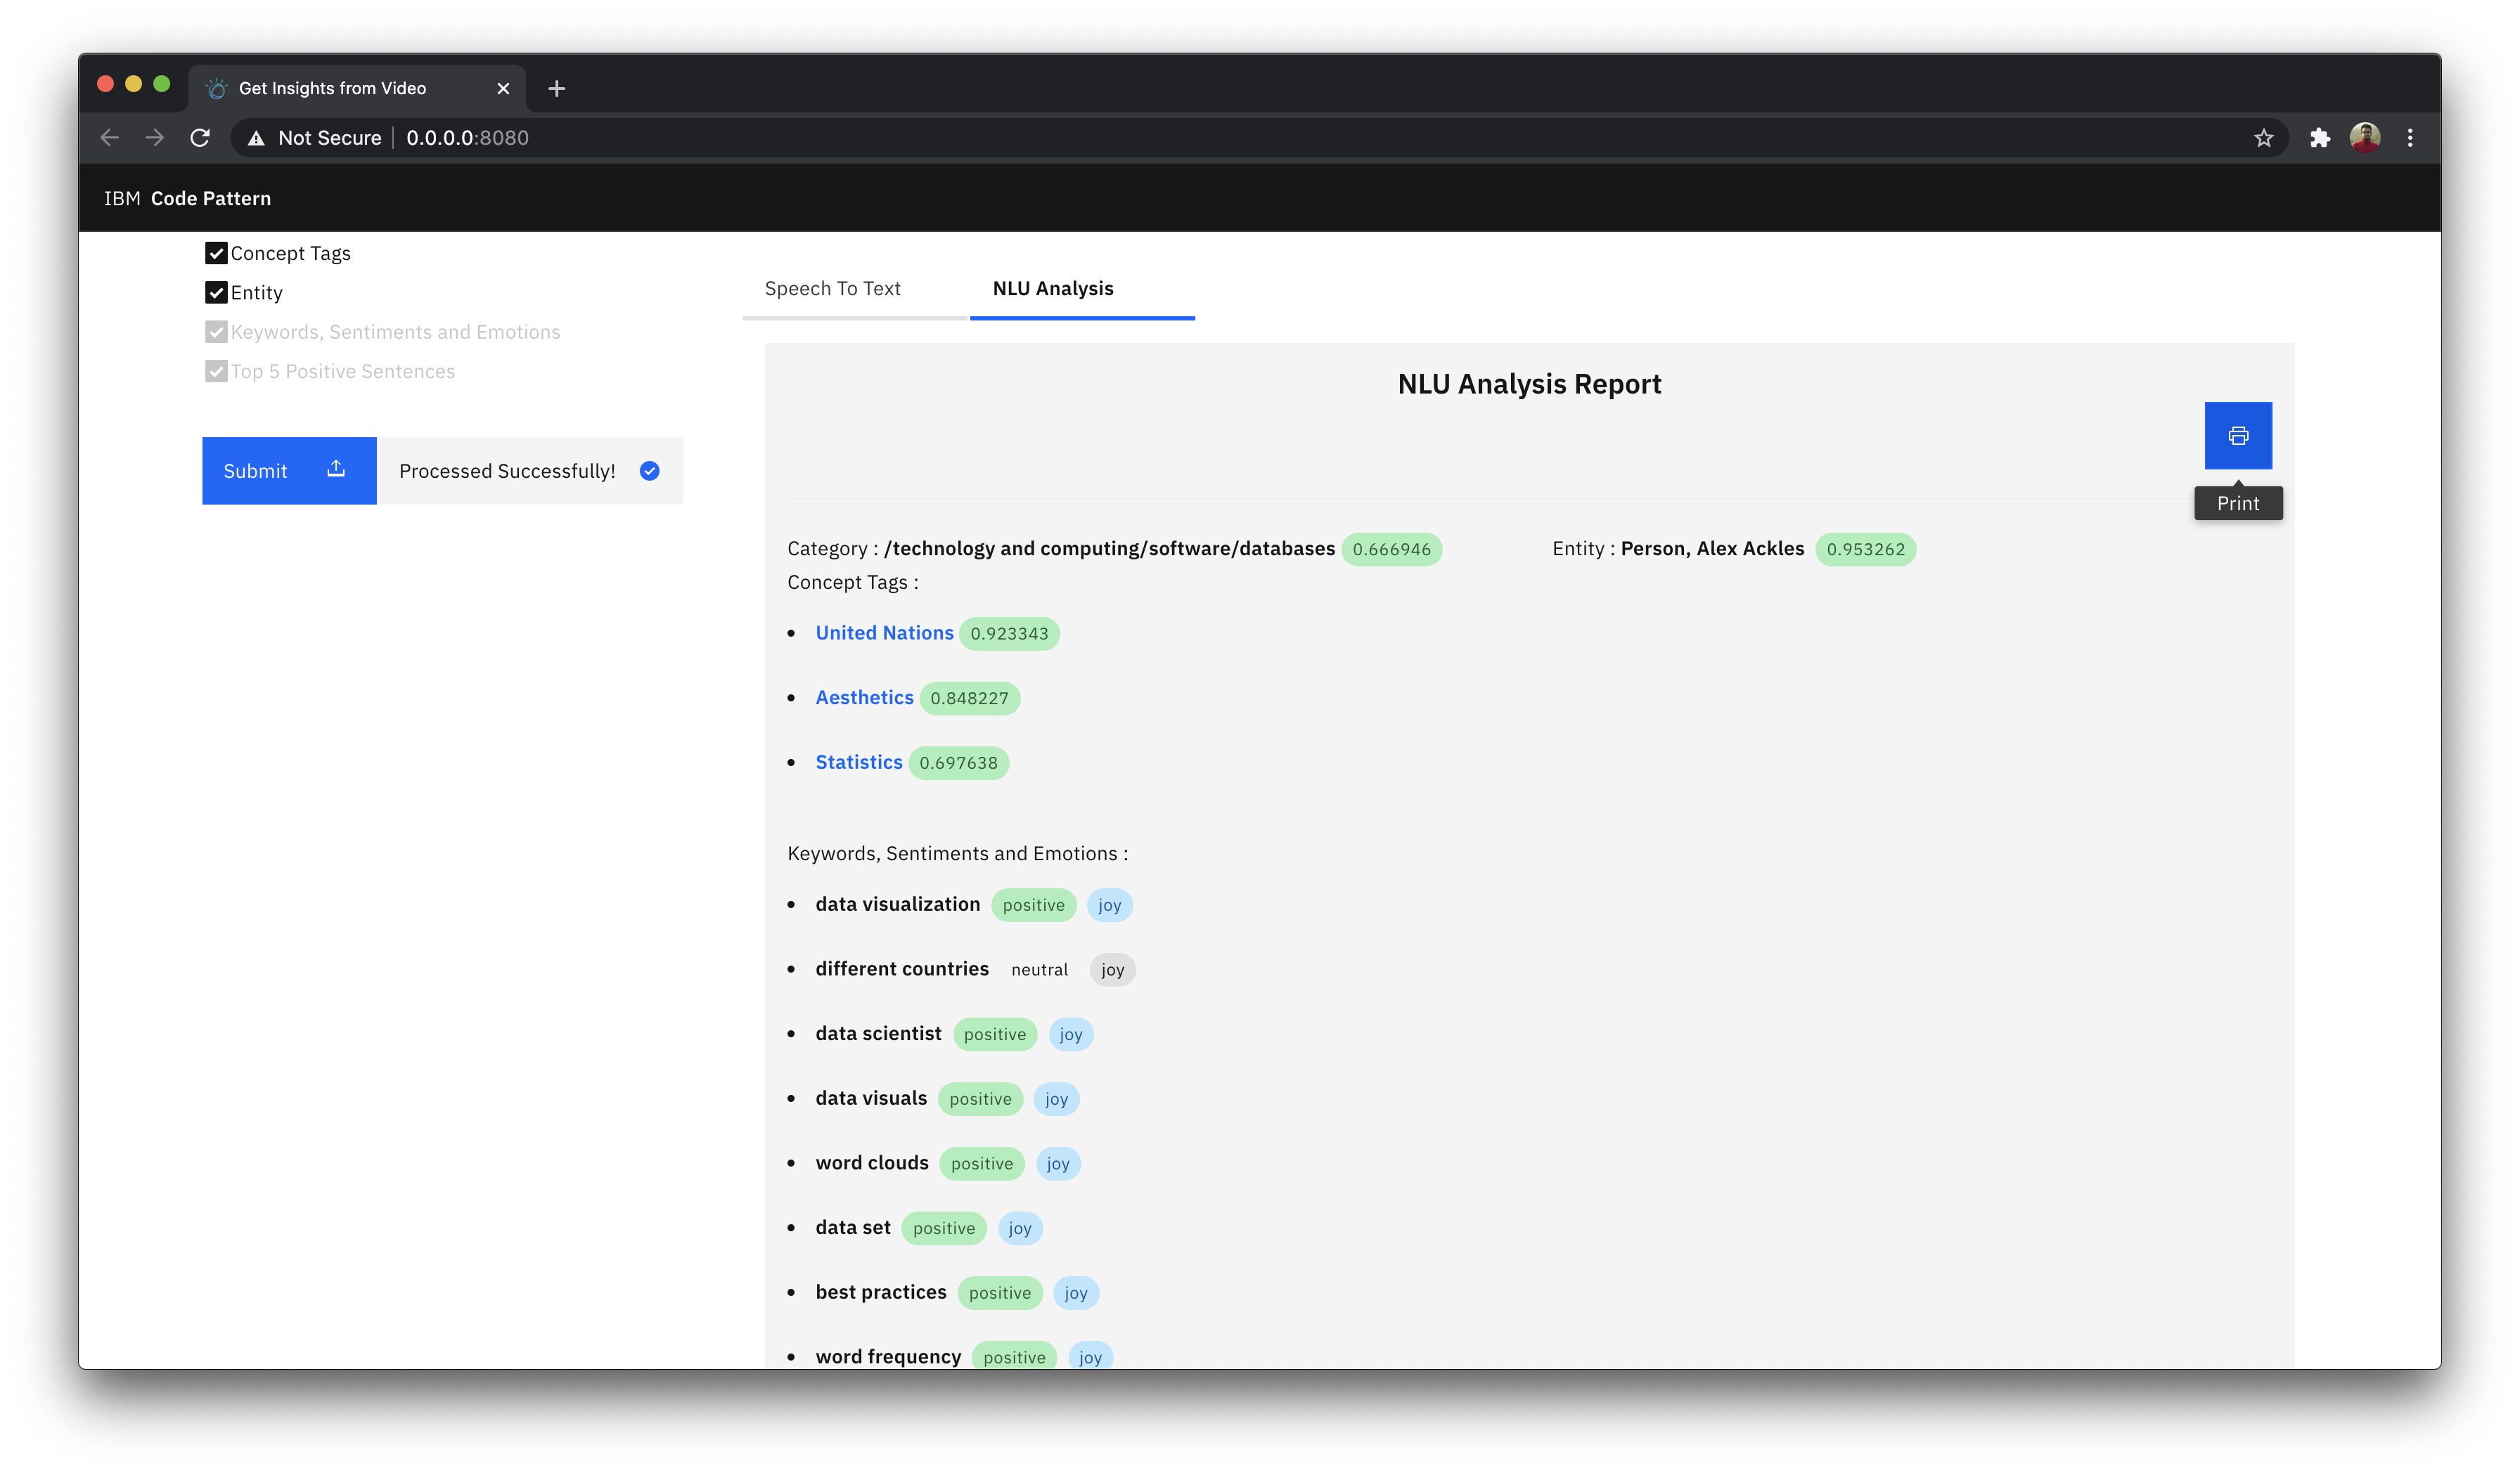Open a new browser tab
The width and height of the screenshot is (2520, 1473).
(557, 89)
